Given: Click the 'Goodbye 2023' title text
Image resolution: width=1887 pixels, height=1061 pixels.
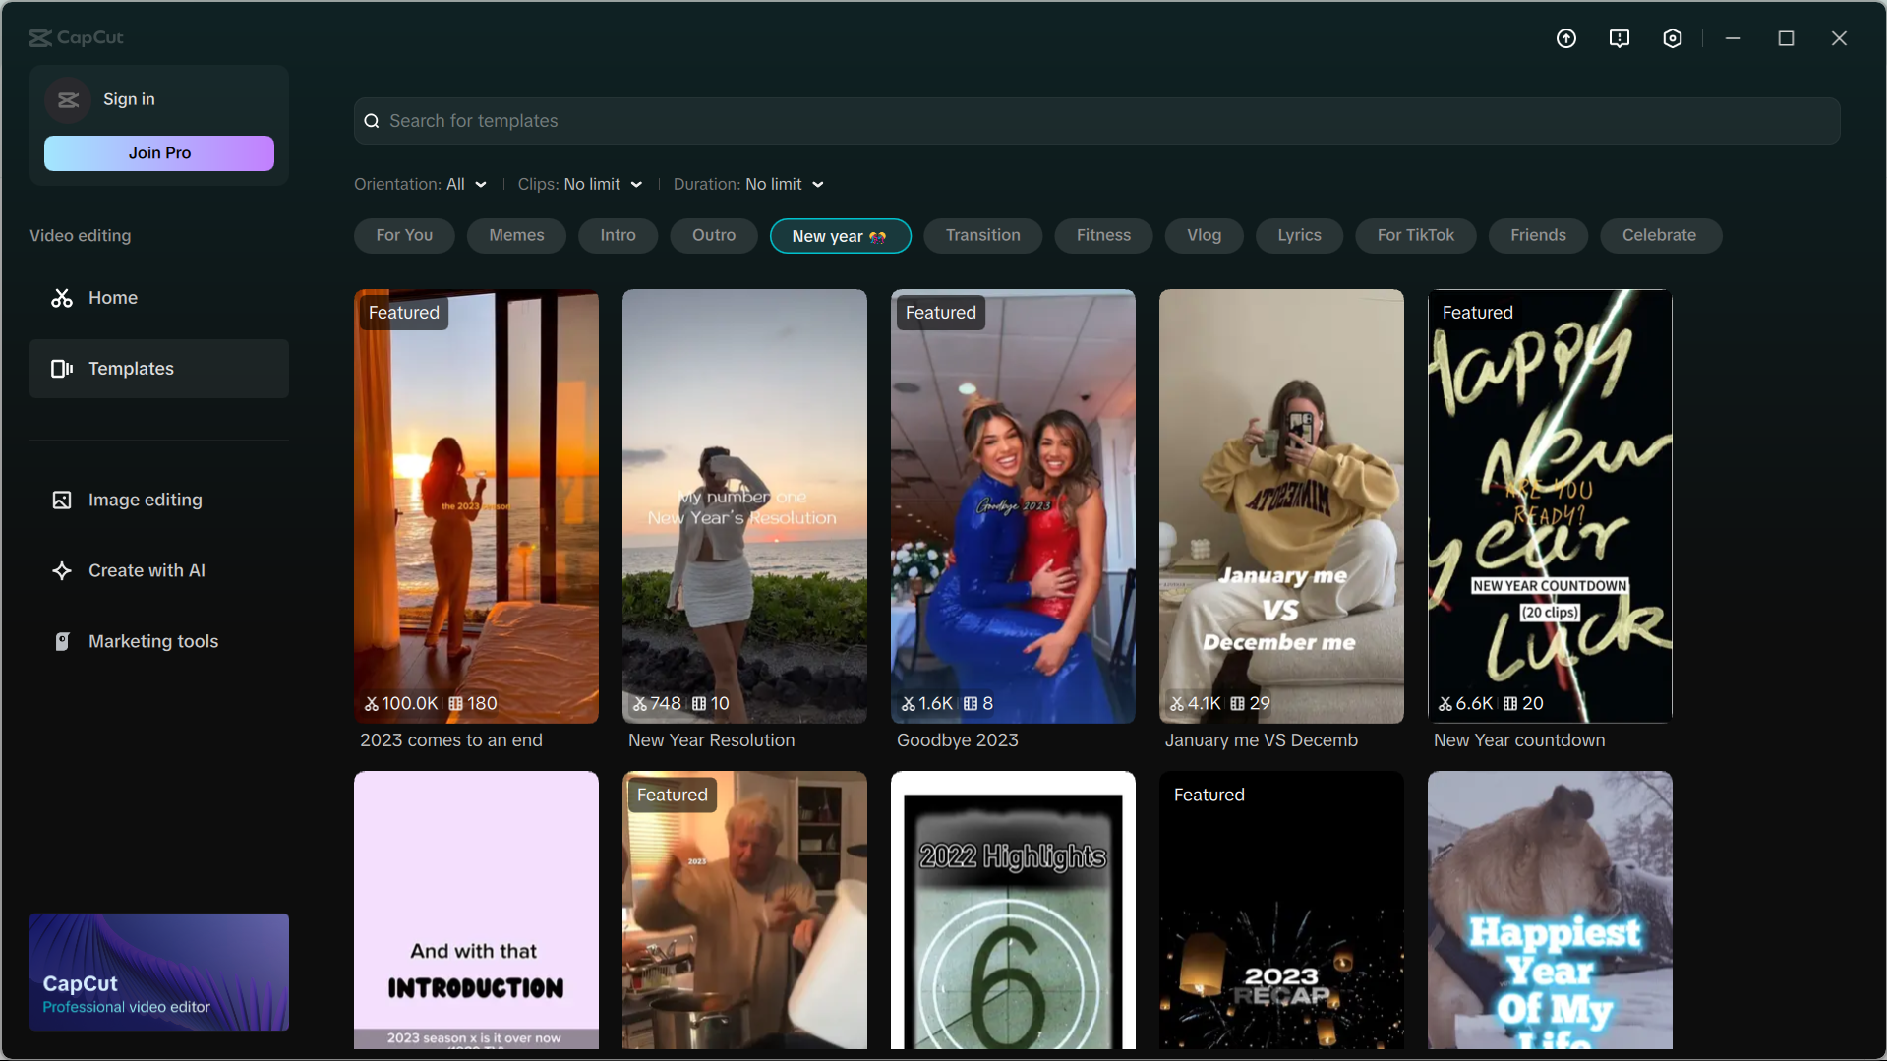Looking at the screenshot, I should pyautogui.click(x=958, y=740).
